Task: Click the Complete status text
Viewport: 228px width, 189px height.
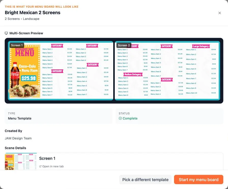Action: [x=130, y=118]
